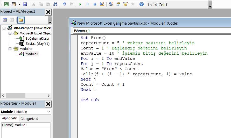231x138 pixels.
Task: Click the View Microsoft Excel icon
Action: point(6,4)
